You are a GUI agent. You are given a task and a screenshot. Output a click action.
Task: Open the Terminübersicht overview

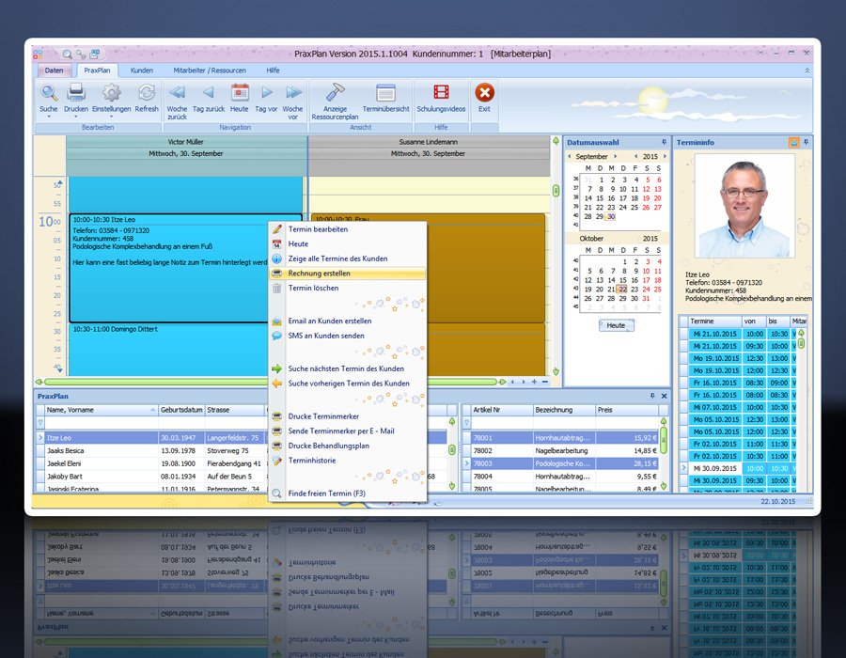(x=385, y=93)
